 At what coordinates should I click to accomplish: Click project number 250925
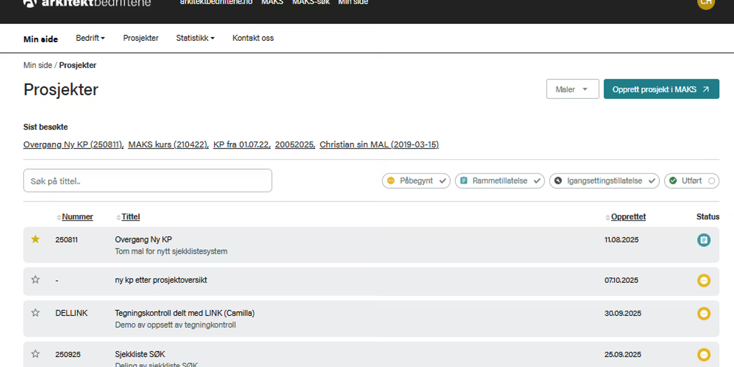click(x=68, y=354)
